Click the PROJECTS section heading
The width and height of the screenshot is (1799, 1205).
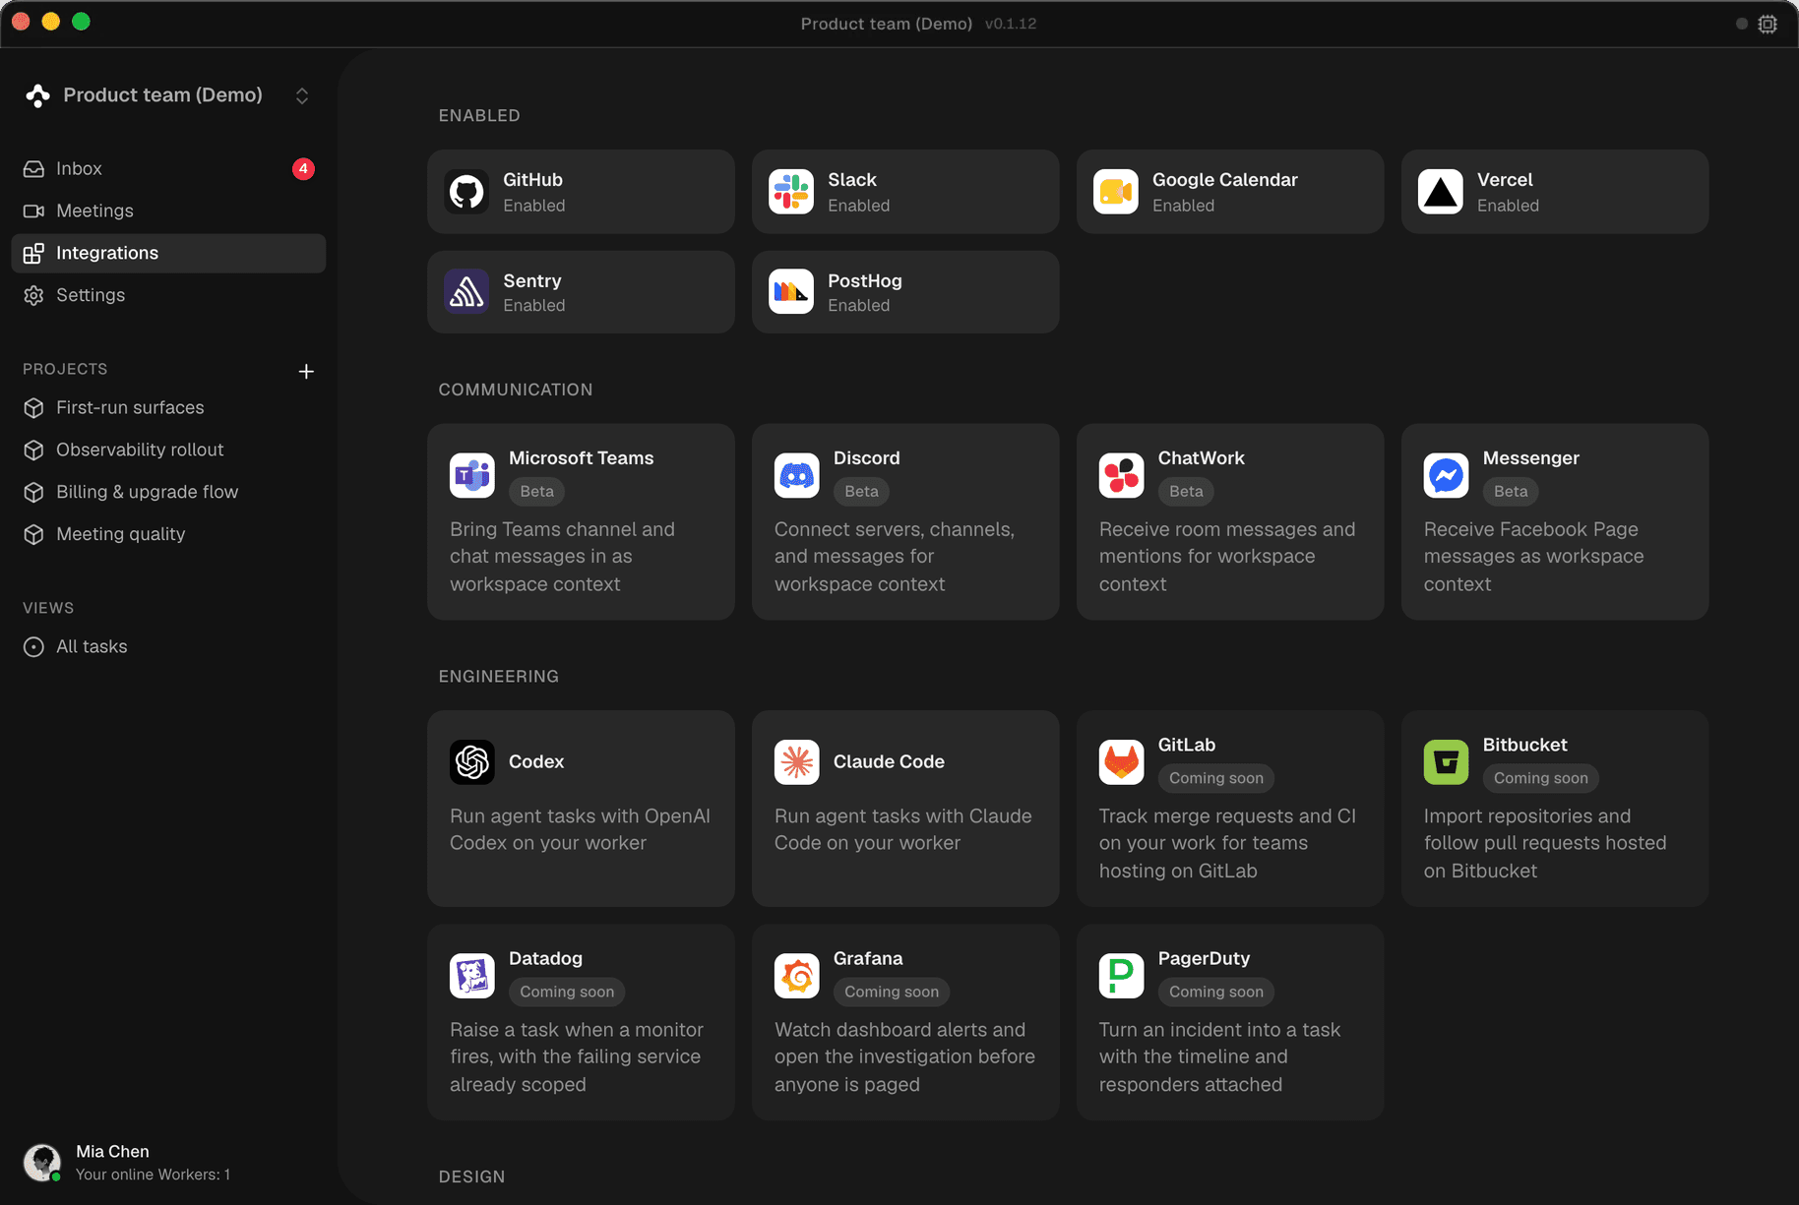click(65, 369)
